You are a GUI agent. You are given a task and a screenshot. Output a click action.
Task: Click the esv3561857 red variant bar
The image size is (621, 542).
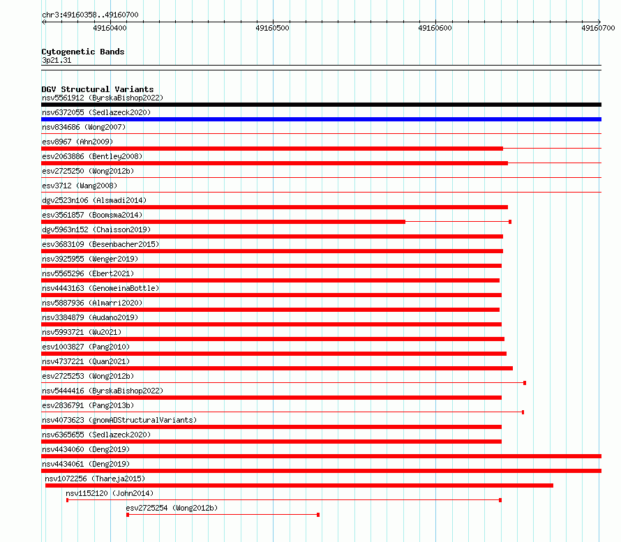point(223,222)
